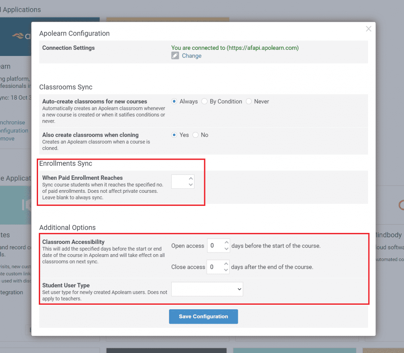Decrease the paid enrollment threshold value
Image resolution: width=404 pixels, height=353 pixels.
tap(190, 185)
